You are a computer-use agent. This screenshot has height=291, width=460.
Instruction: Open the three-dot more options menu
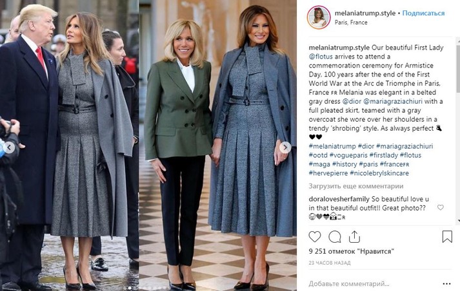click(447, 284)
